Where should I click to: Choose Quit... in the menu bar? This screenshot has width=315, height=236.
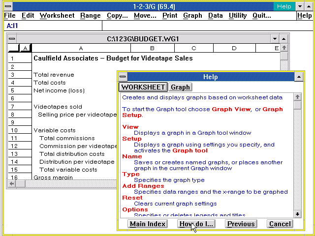tap(261, 16)
